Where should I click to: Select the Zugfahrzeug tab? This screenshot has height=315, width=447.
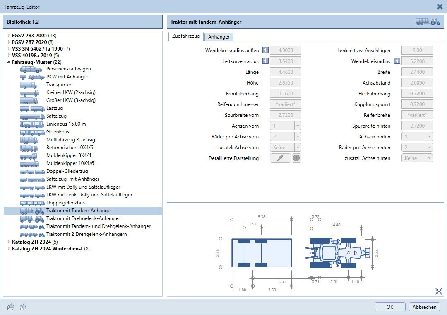point(185,36)
